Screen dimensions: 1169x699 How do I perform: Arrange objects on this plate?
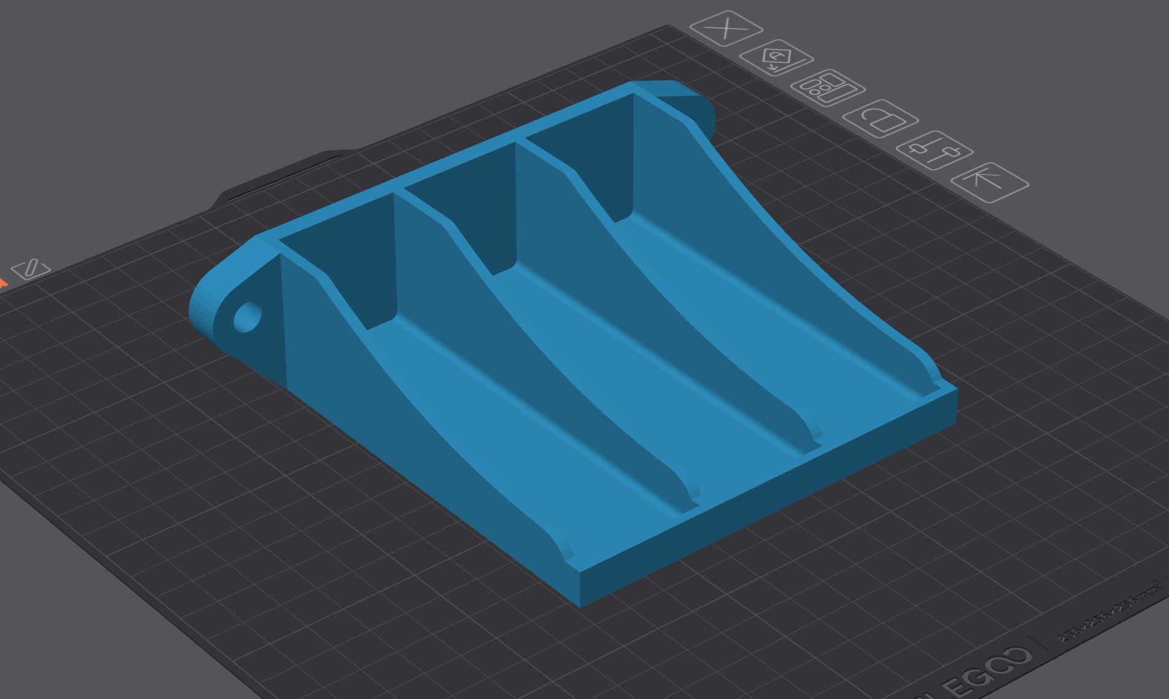click(828, 88)
